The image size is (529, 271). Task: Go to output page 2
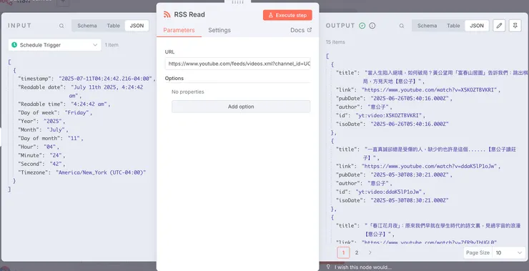pos(357,253)
